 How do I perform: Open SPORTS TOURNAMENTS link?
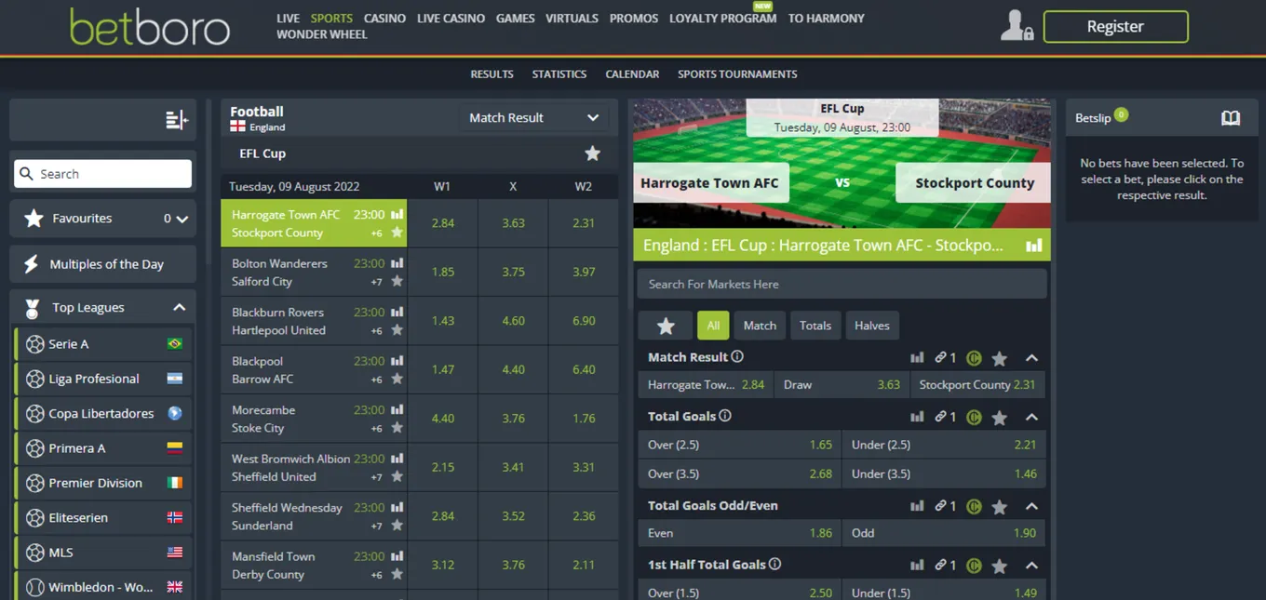(737, 74)
